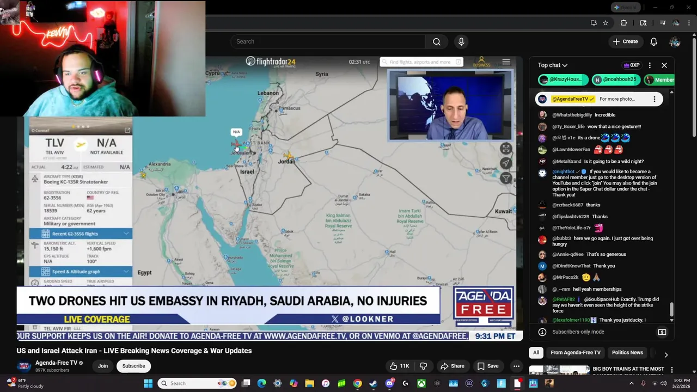
Task: Open Windows Start menu
Action: (148, 383)
